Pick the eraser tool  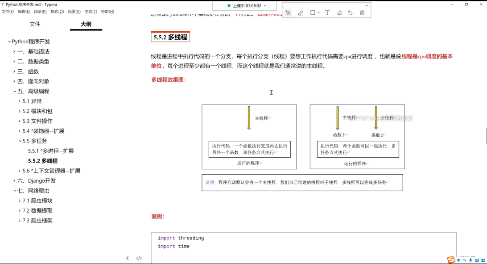tap(339, 13)
